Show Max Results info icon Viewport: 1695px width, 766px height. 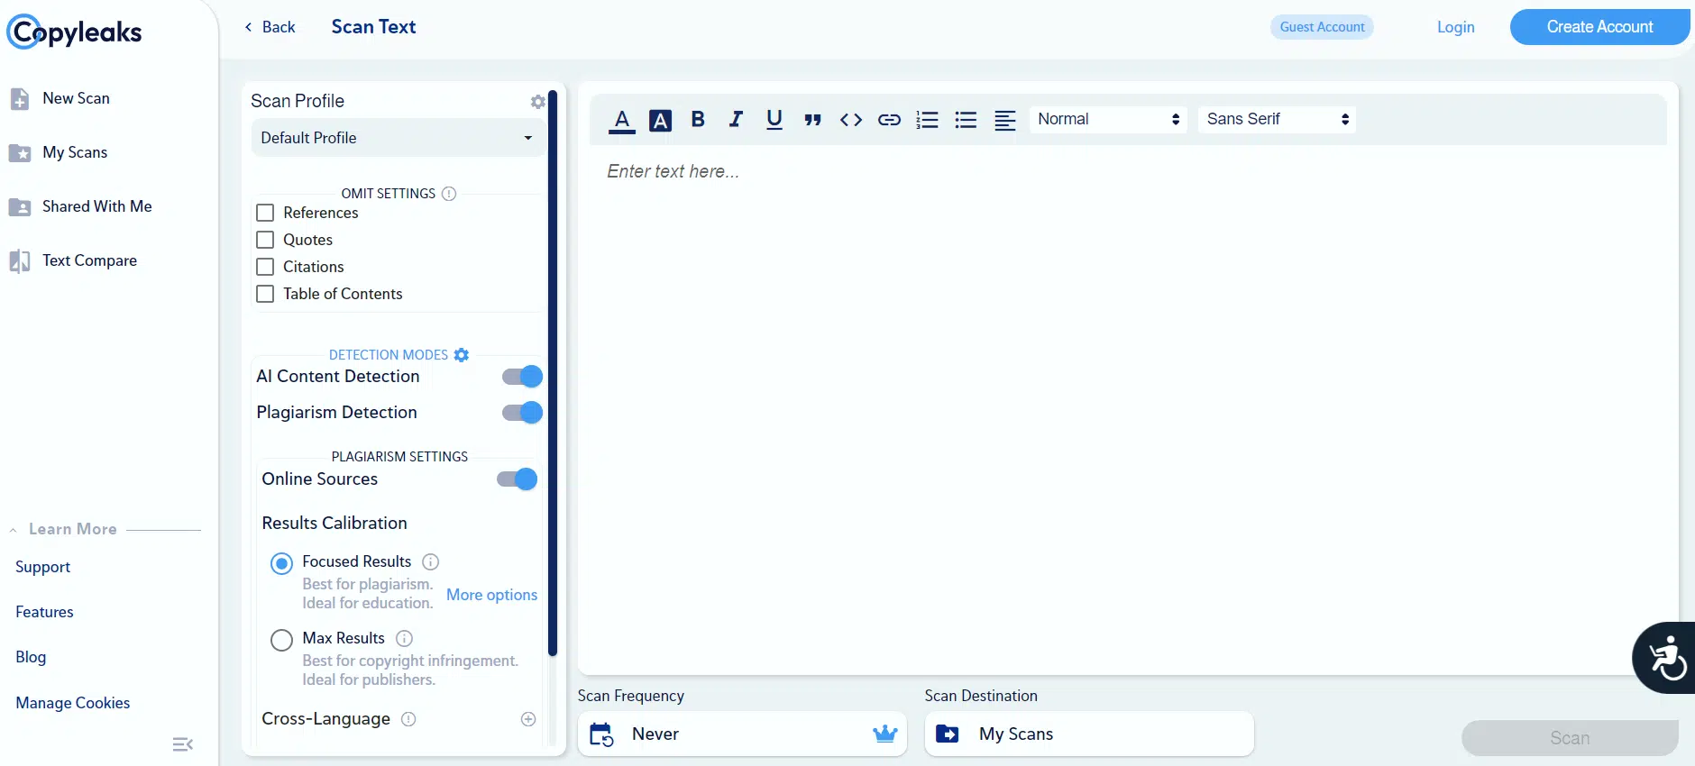click(x=405, y=639)
